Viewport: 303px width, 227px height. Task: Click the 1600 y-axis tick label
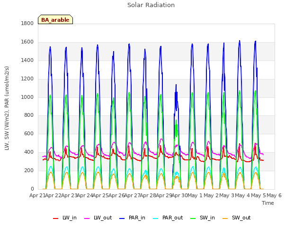point(27,42)
